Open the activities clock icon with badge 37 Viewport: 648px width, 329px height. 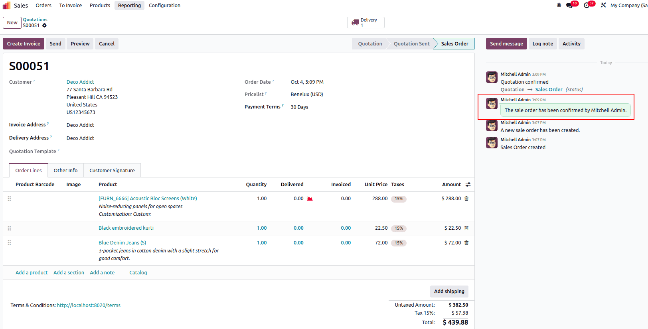(x=587, y=5)
